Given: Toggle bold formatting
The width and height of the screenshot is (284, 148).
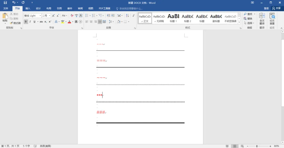Looking at the screenshot, I should tap(26, 22).
